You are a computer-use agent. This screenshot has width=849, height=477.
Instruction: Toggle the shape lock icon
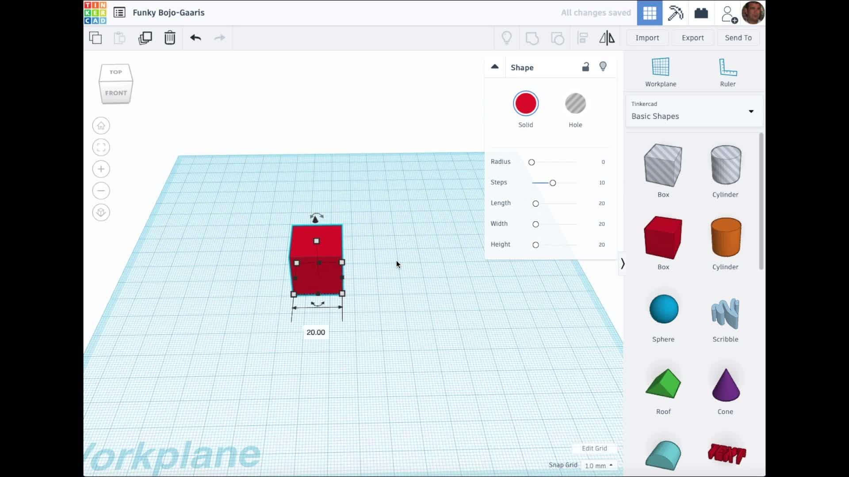pyautogui.click(x=585, y=67)
